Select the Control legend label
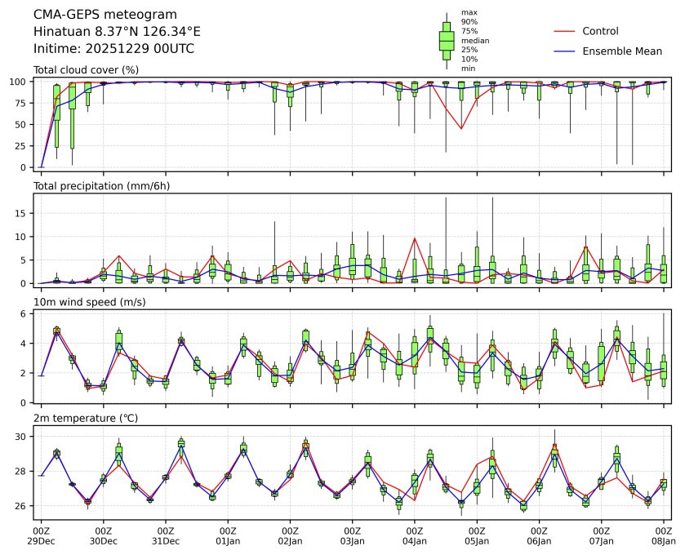685x555 pixels. point(600,31)
